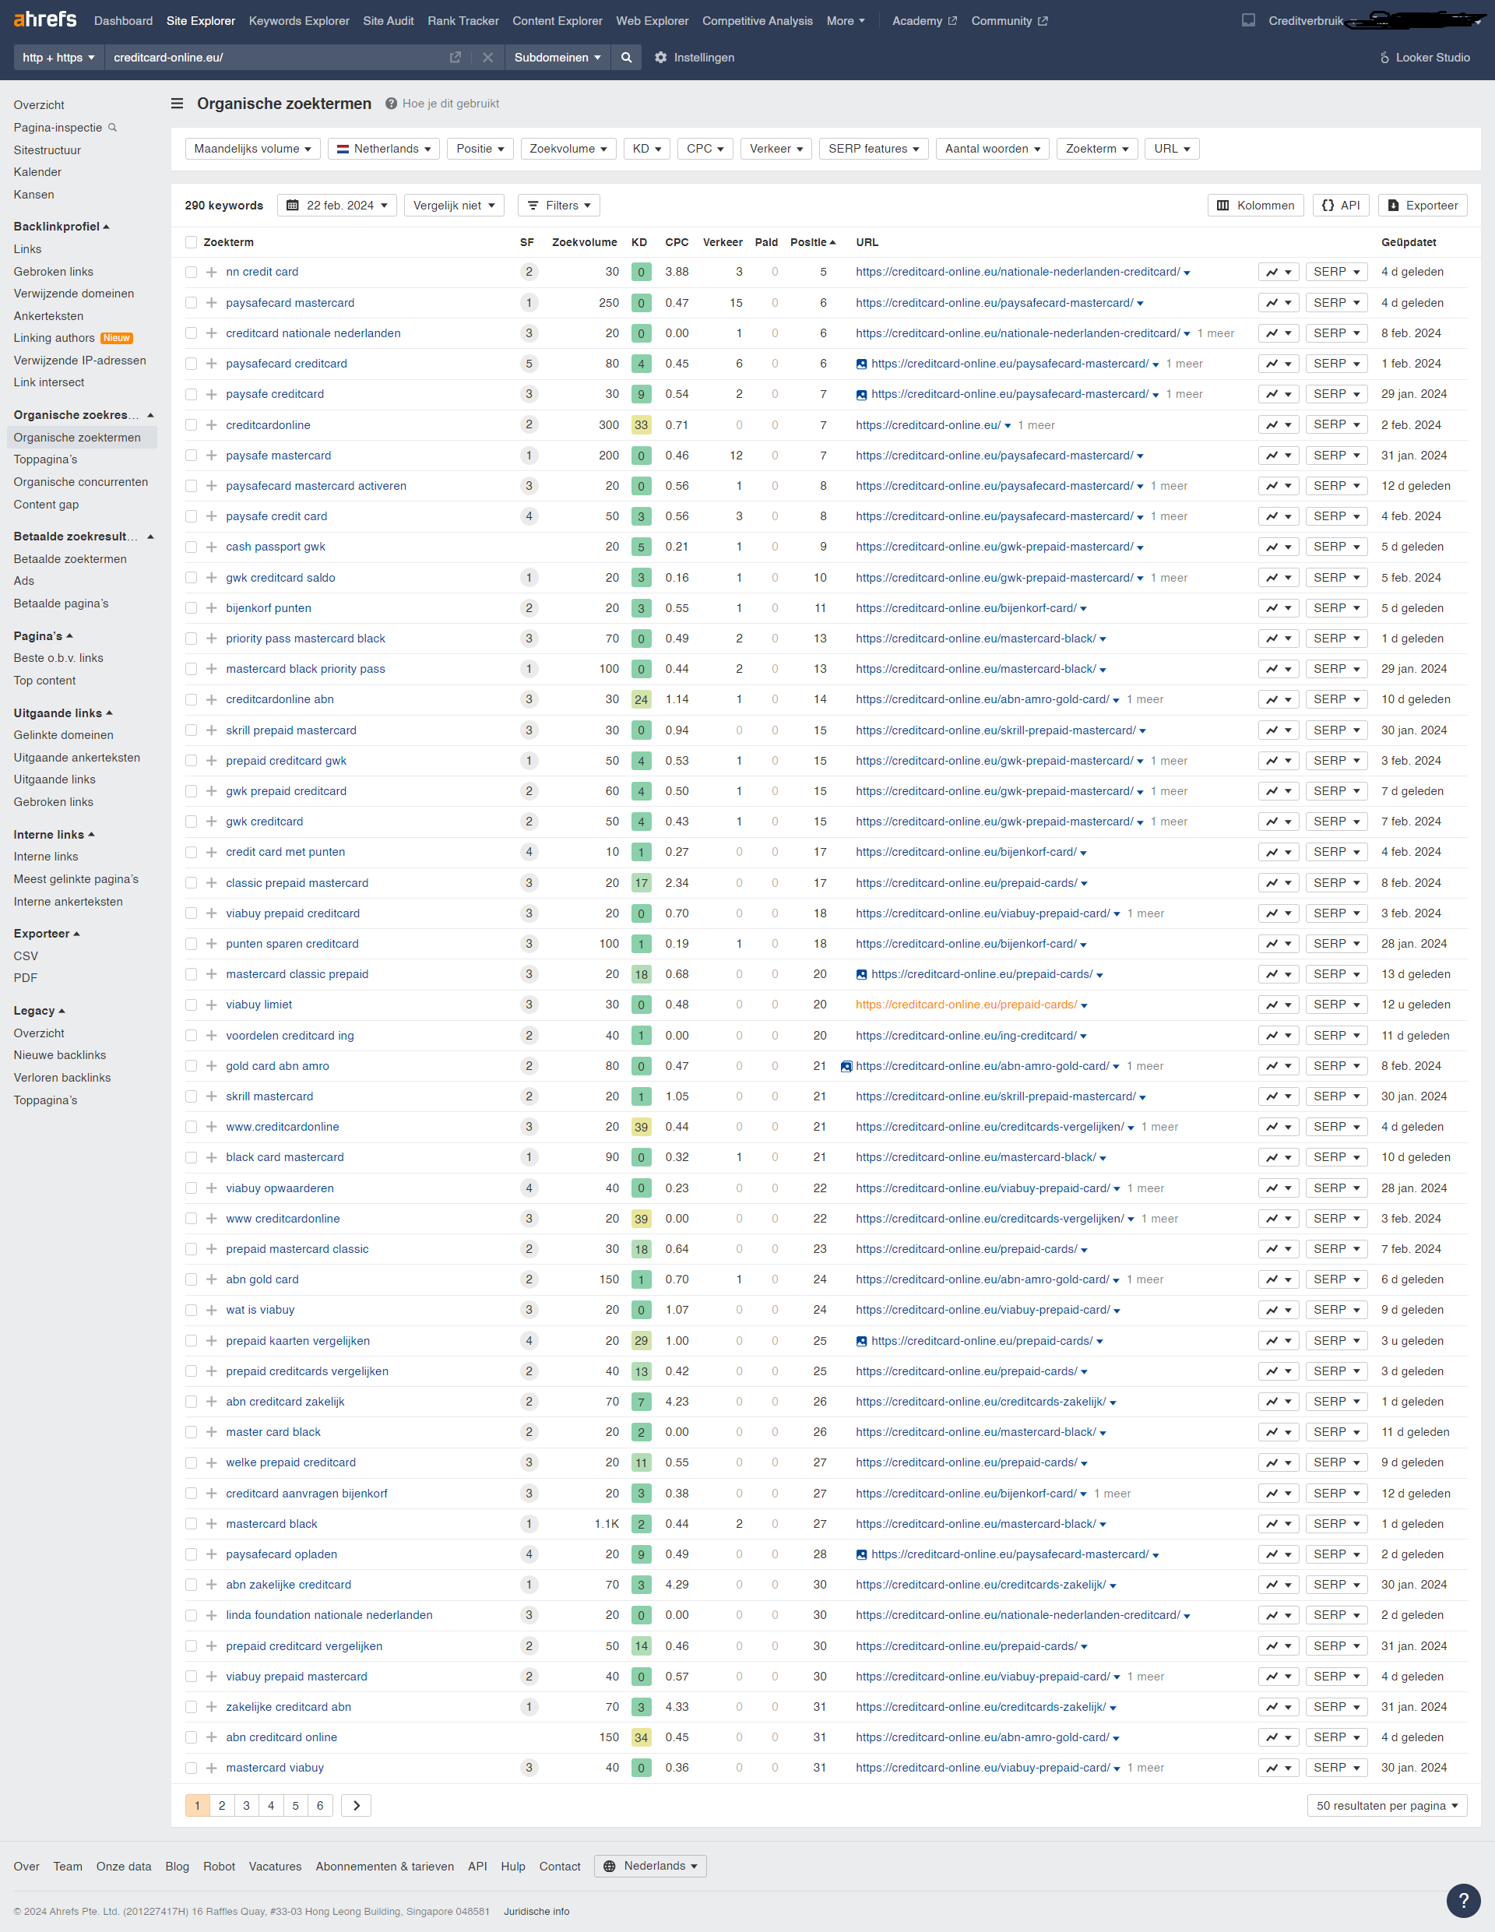Open position chart for 'creditcardonline' row

click(x=1279, y=424)
